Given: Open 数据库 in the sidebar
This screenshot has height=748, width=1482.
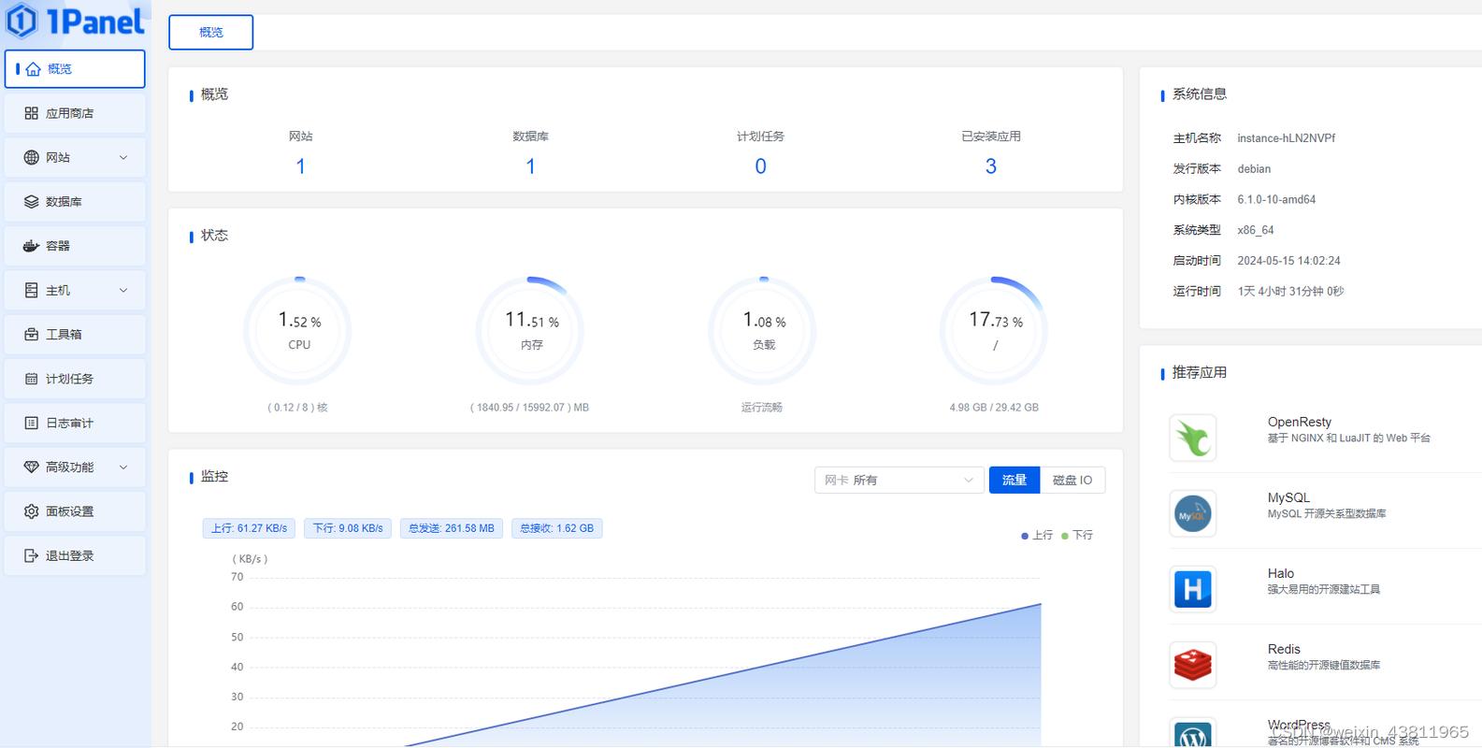Looking at the screenshot, I should [x=75, y=202].
